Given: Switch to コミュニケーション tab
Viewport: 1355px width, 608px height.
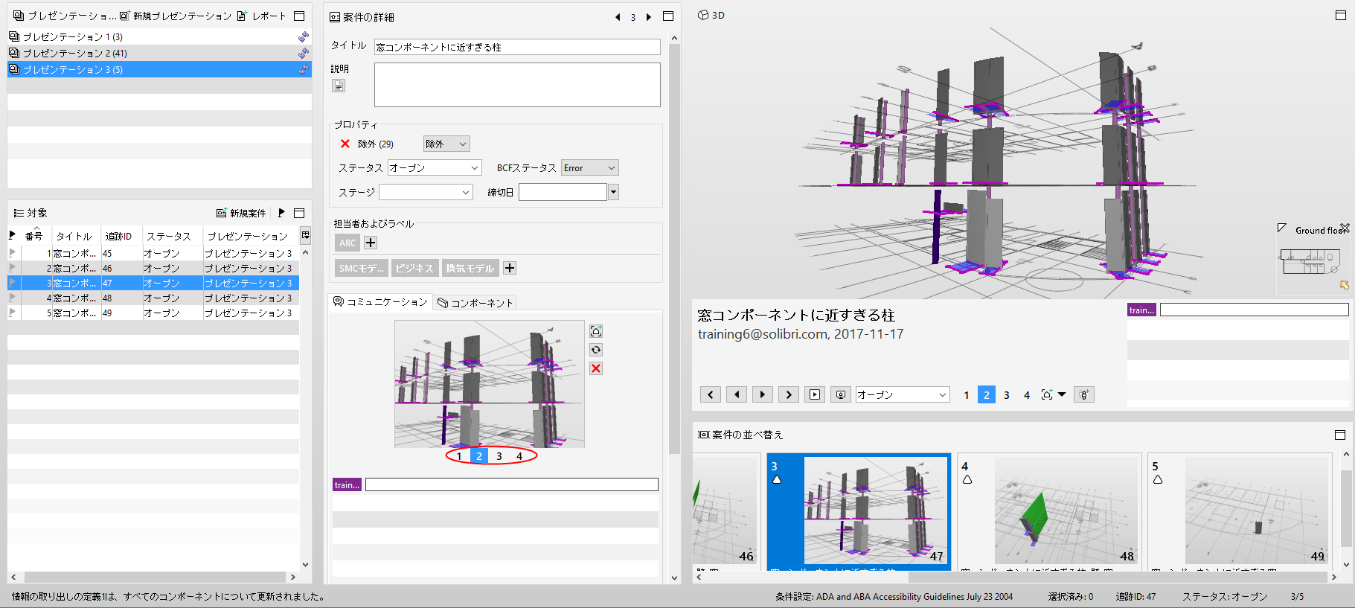Looking at the screenshot, I should tap(380, 301).
